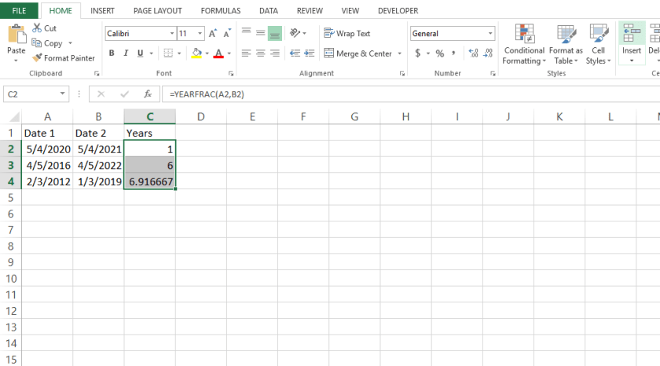The height and width of the screenshot is (366, 660).
Task: Click the Orientation text rotation icon
Action: [x=295, y=33]
